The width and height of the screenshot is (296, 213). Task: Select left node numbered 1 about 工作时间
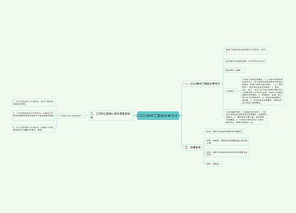coord(34,102)
